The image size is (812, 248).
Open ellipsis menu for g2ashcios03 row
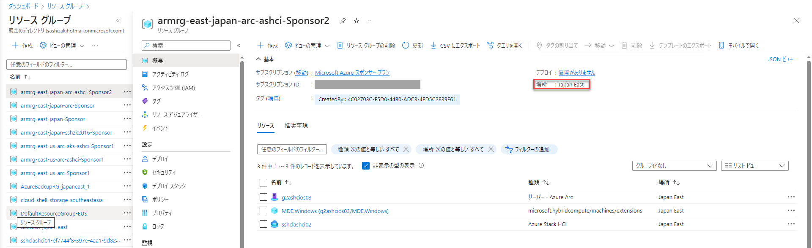pos(791,197)
